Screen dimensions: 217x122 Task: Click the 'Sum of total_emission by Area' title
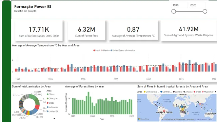point(31,87)
